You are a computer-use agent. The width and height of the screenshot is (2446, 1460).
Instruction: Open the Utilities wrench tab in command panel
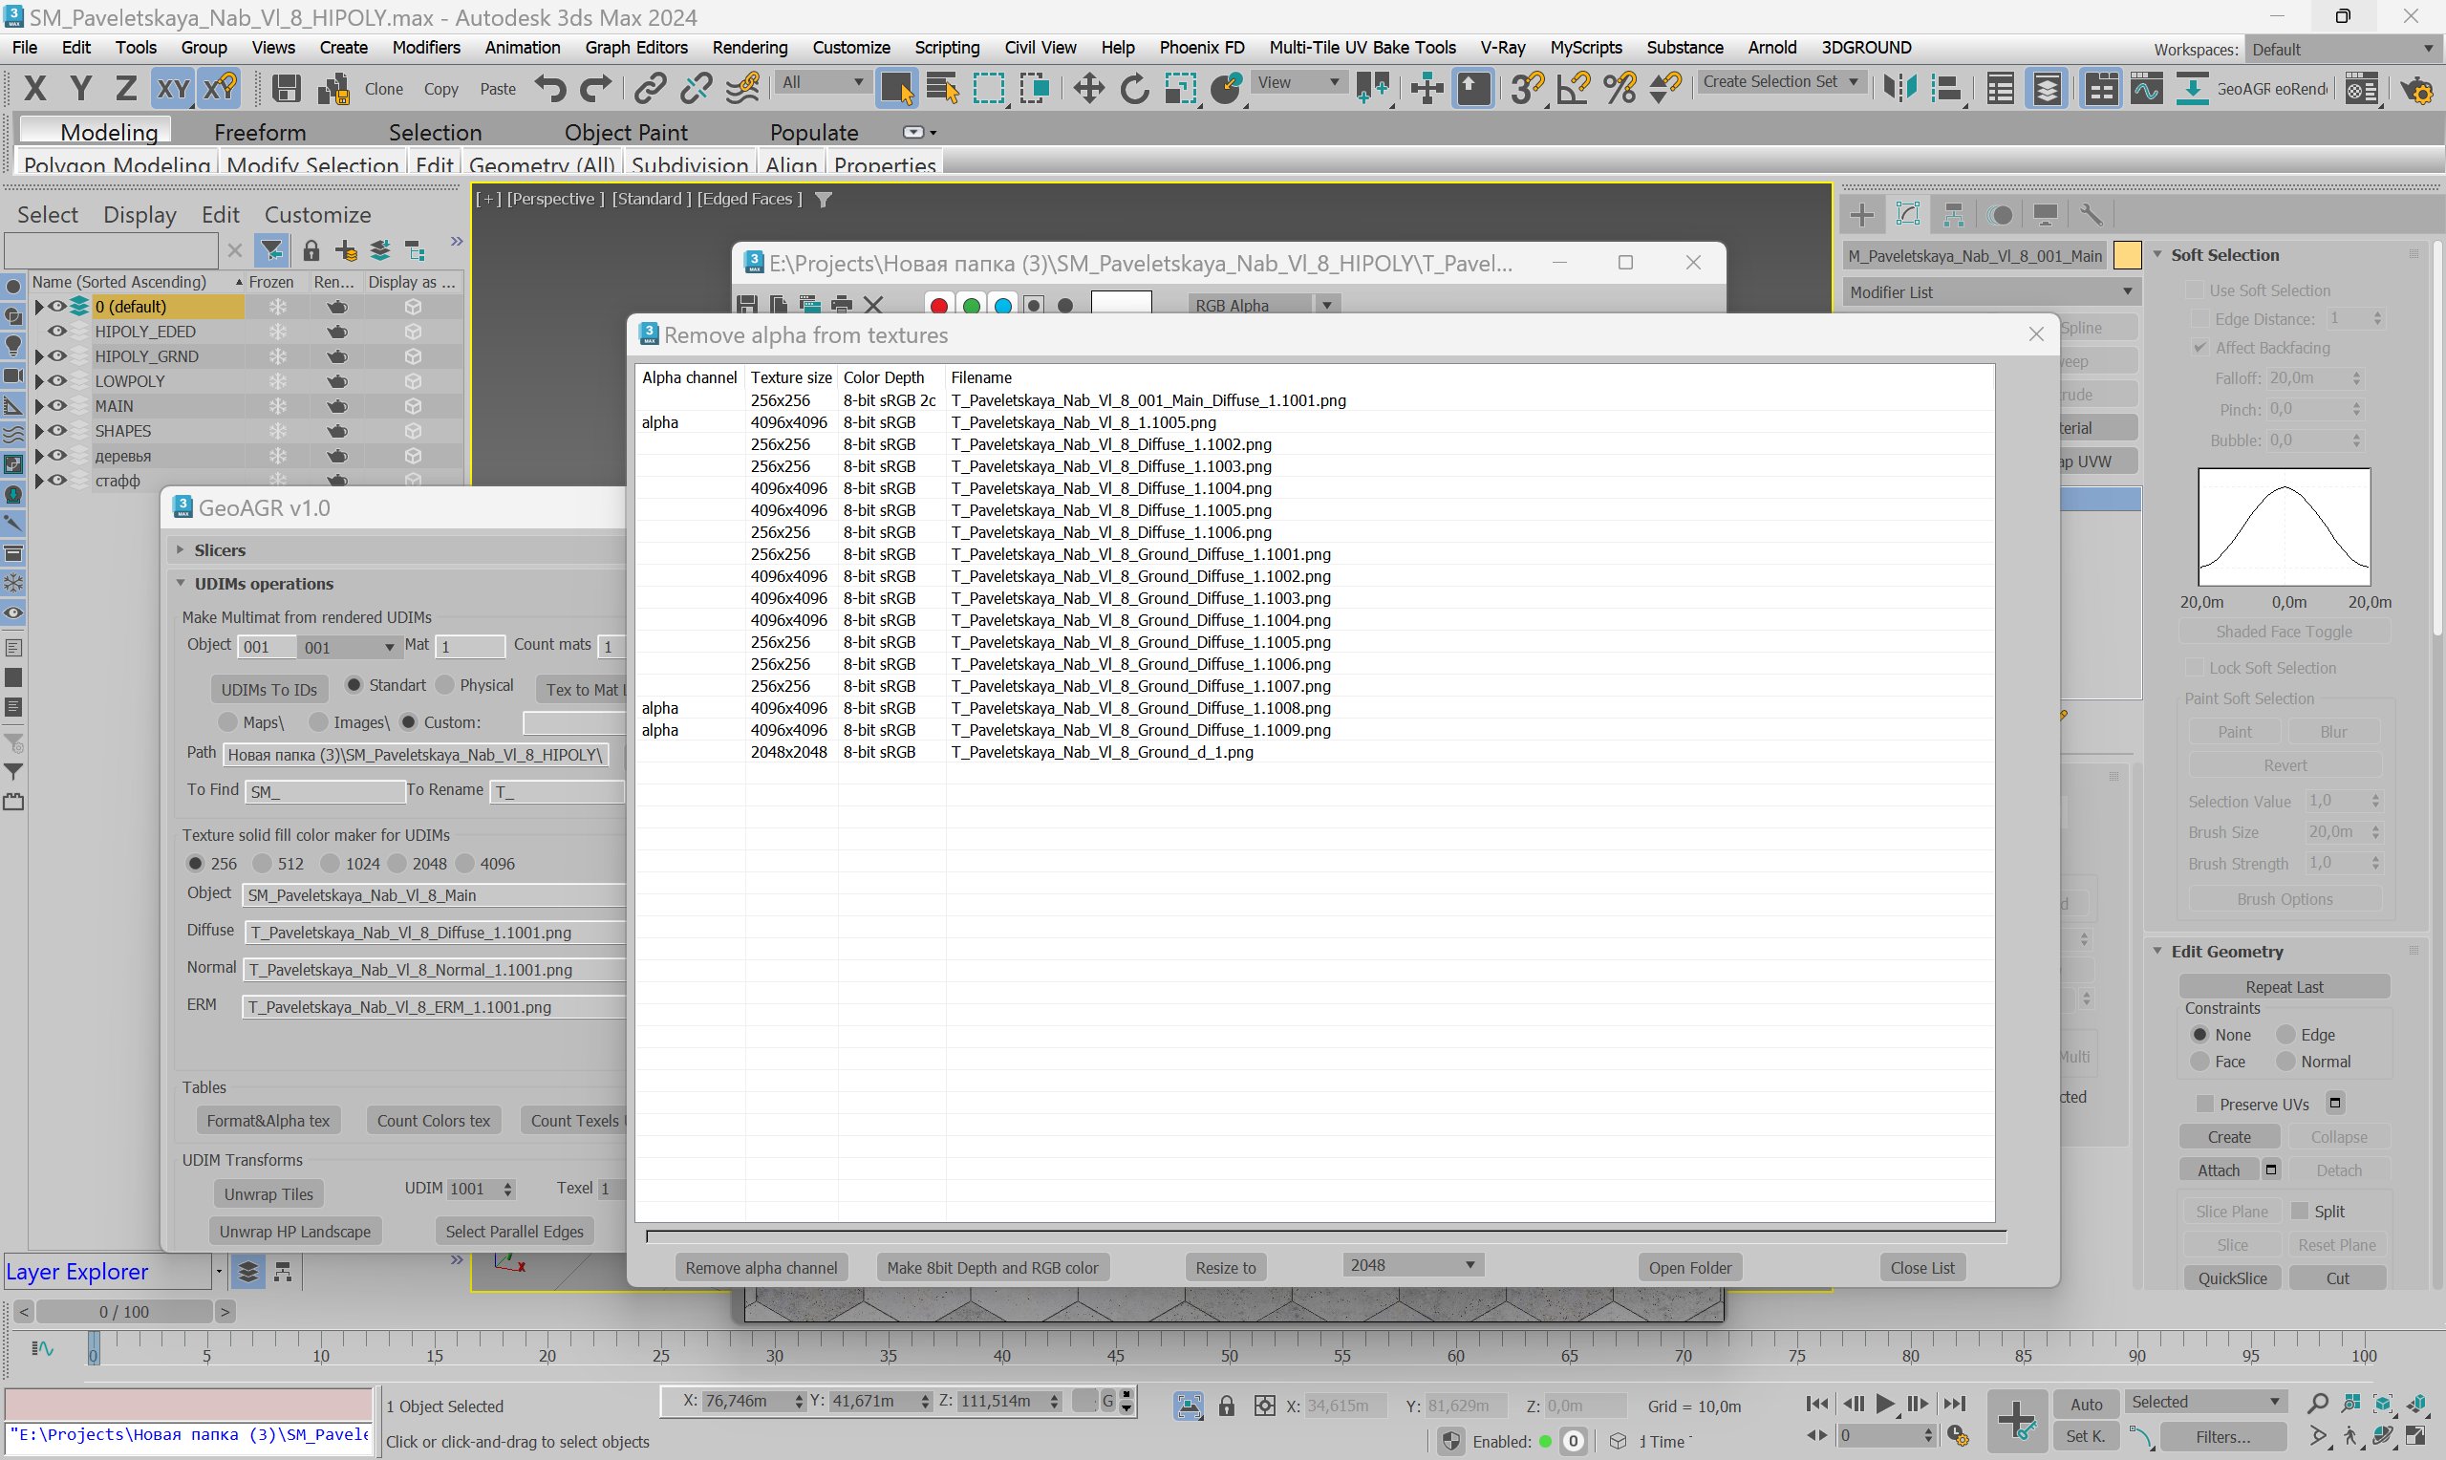[2092, 214]
